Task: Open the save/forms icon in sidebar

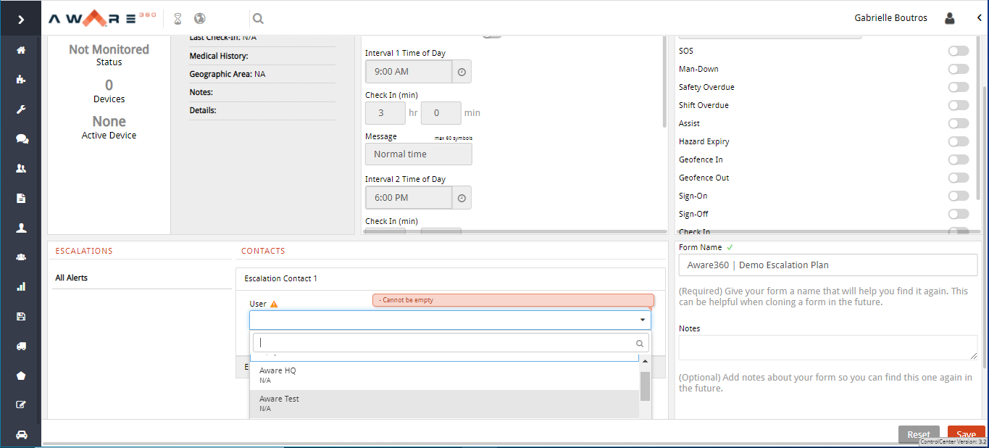Action: point(20,316)
